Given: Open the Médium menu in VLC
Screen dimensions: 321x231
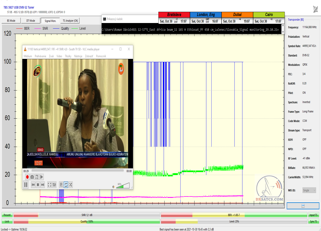Looking at the screenshot, I should (x=28, y=56).
